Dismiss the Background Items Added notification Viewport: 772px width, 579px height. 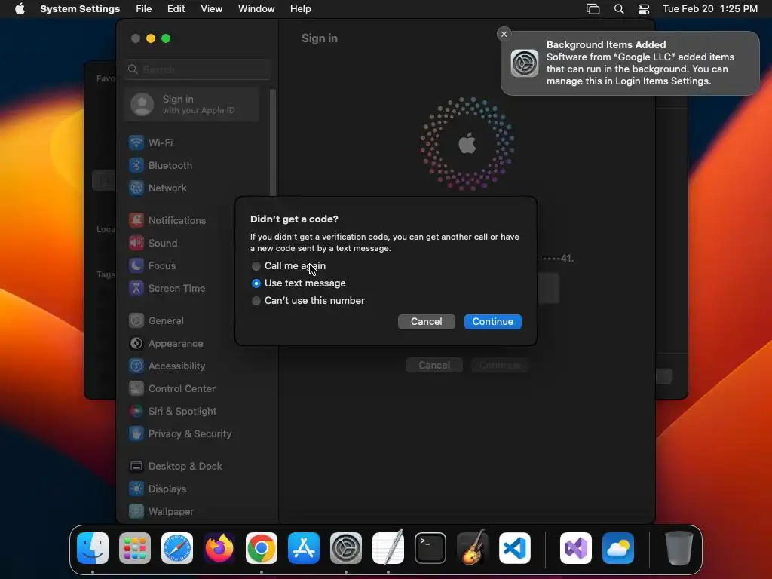pyautogui.click(x=504, y=34)
